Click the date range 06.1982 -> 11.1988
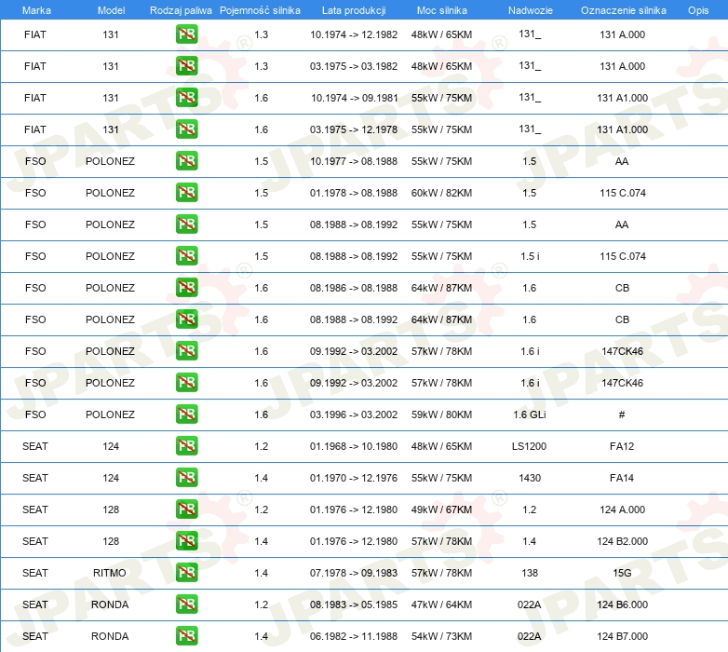728x652 pixels. [354, 636]
